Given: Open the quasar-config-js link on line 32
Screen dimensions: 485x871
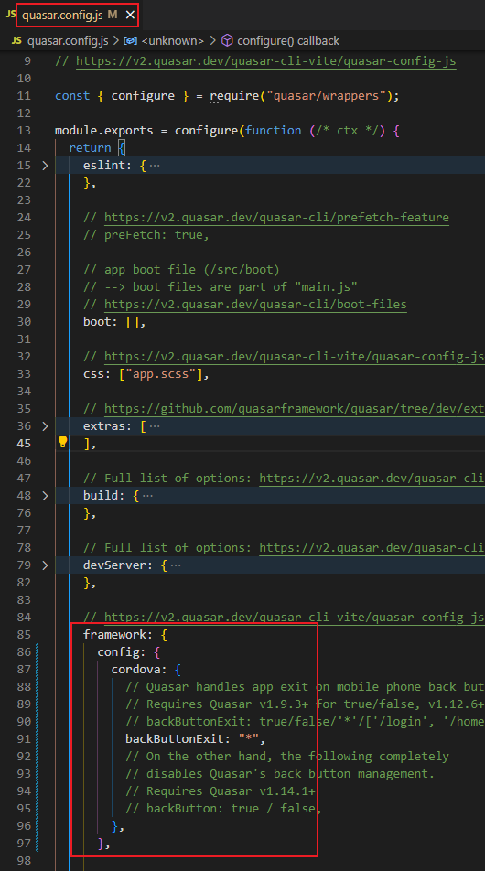Looking at the screenshot, I should click(x=295, y=357).
